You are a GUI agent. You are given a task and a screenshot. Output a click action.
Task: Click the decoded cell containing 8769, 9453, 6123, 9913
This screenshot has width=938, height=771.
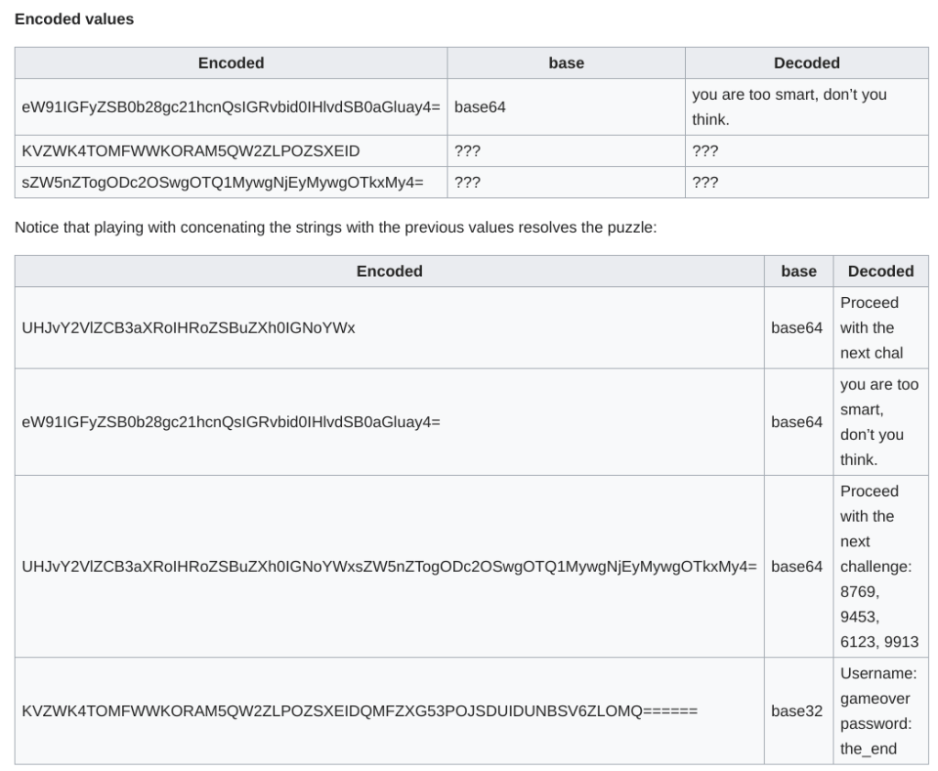878,567
